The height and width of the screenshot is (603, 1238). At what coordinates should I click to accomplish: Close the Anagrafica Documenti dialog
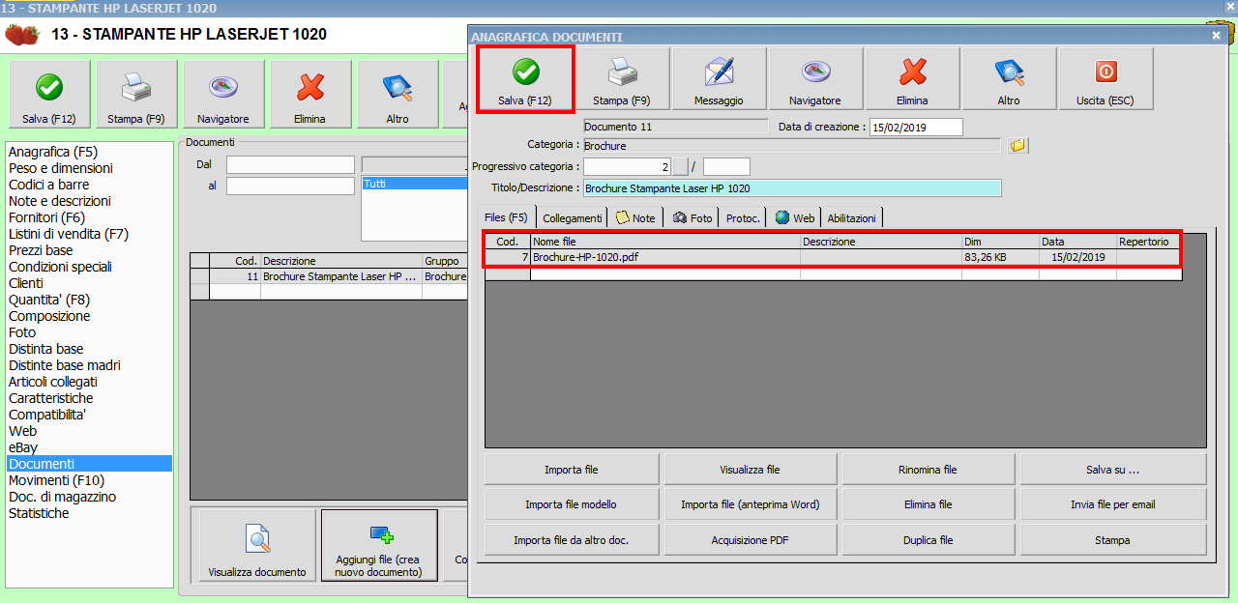[x=1216, y=36]
